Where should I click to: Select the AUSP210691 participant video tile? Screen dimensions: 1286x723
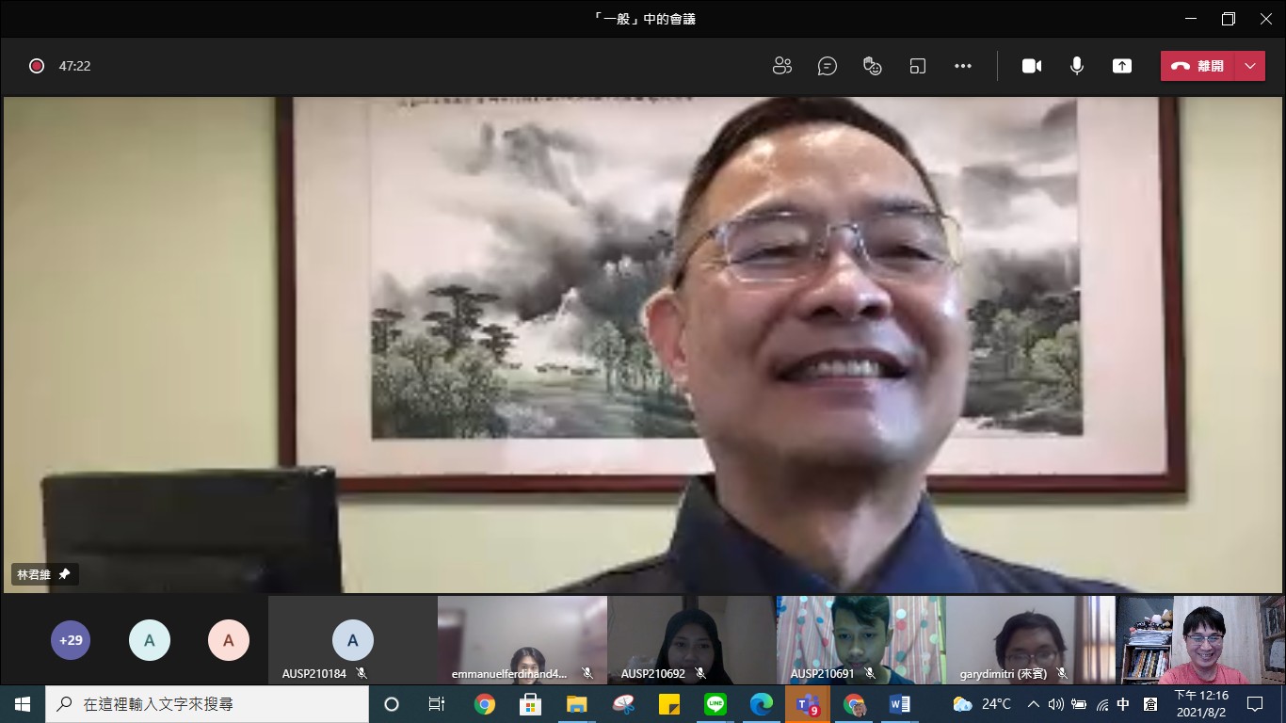click(x=860, y=640)
